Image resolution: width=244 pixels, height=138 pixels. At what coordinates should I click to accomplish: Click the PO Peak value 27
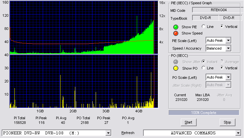[106, 123]
